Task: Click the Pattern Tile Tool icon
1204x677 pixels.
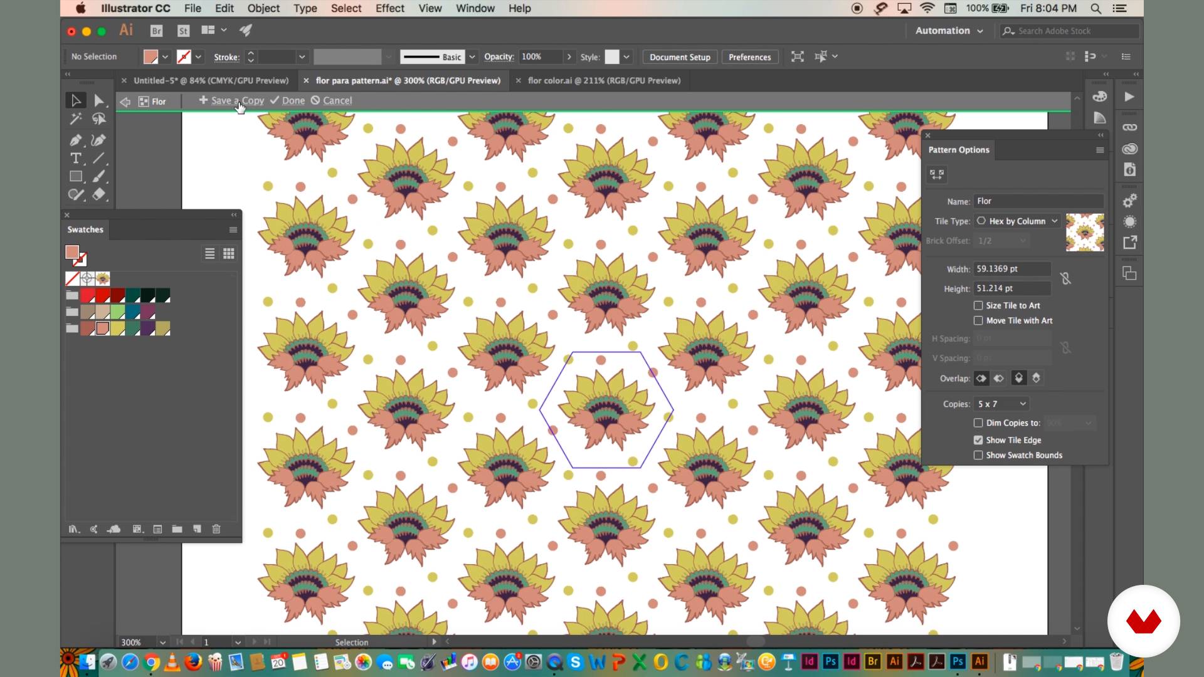Action: [937, 174]
